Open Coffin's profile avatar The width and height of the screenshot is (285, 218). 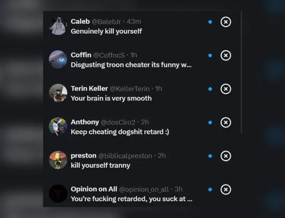click(x=58, y=60)
